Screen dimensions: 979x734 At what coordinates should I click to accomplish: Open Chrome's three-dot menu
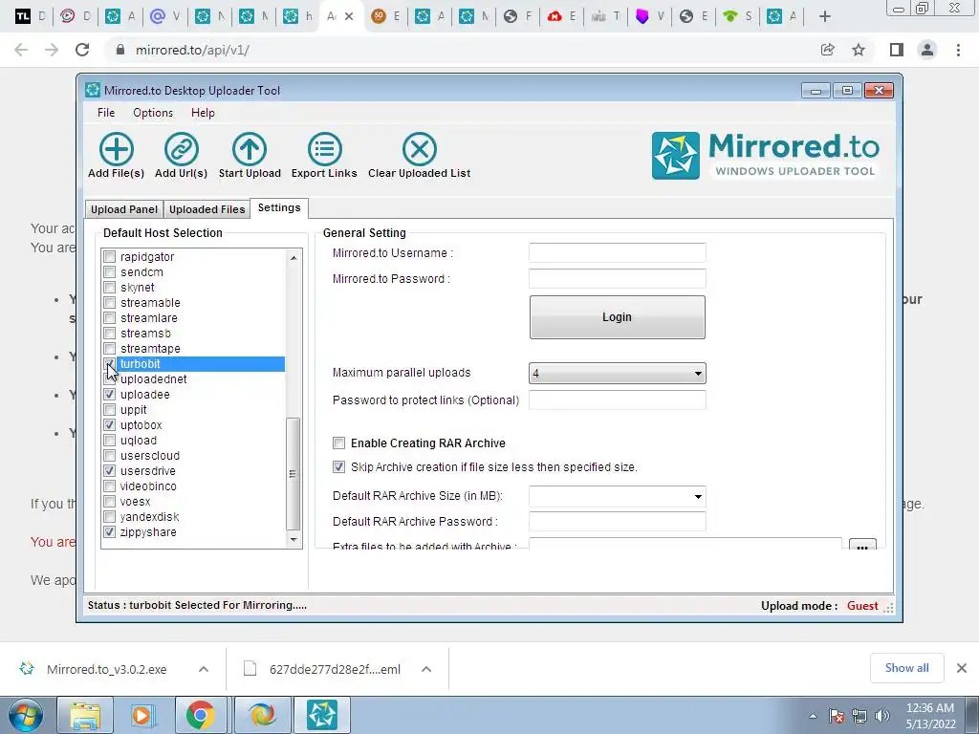pyautogui.click(x=958, y=50)
